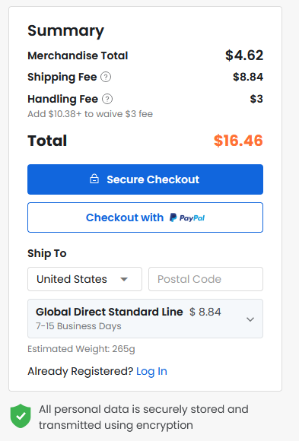Viewport: 299px width, 441px height.
Task: Click the Shipping Fee help question-mark icon
Action: coord(106,77)
